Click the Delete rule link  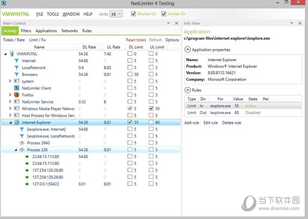point(232,123)
